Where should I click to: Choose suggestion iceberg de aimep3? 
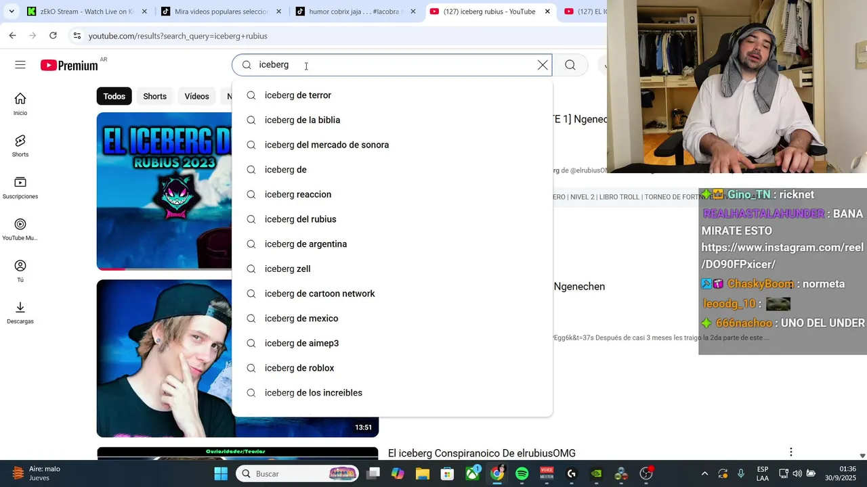click(x=392, y=343)
